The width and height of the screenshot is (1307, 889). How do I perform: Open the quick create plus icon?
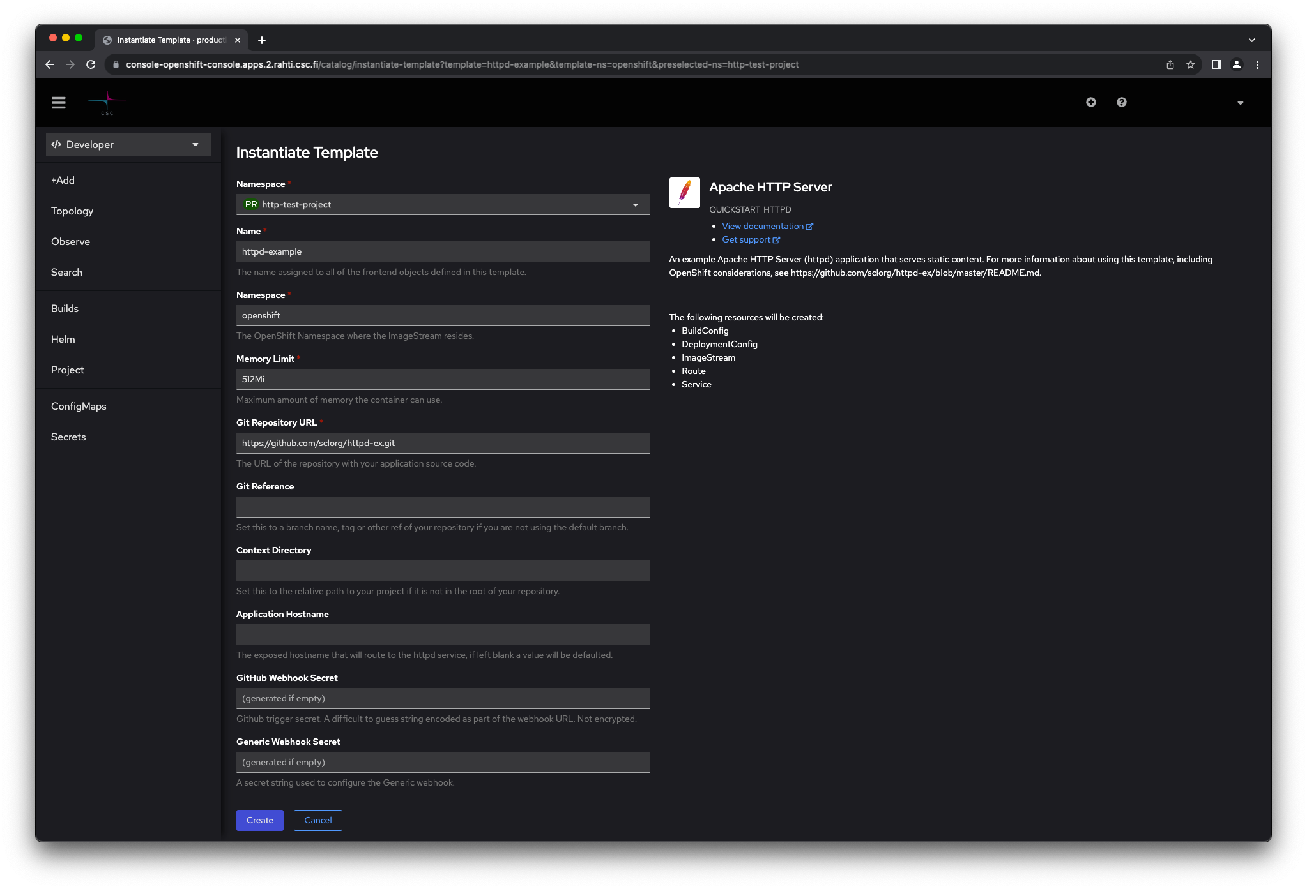tap(1091, 102)
